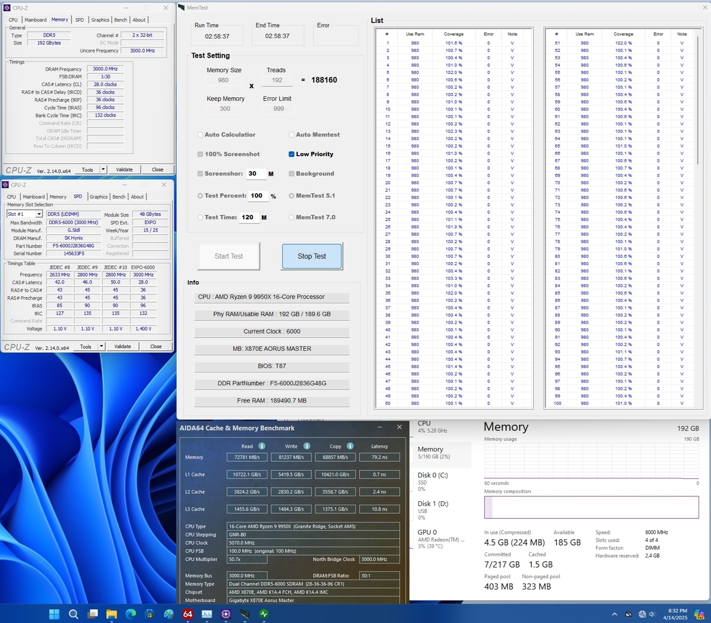Click Close in lower CPU-Z window

pos(156,347)
